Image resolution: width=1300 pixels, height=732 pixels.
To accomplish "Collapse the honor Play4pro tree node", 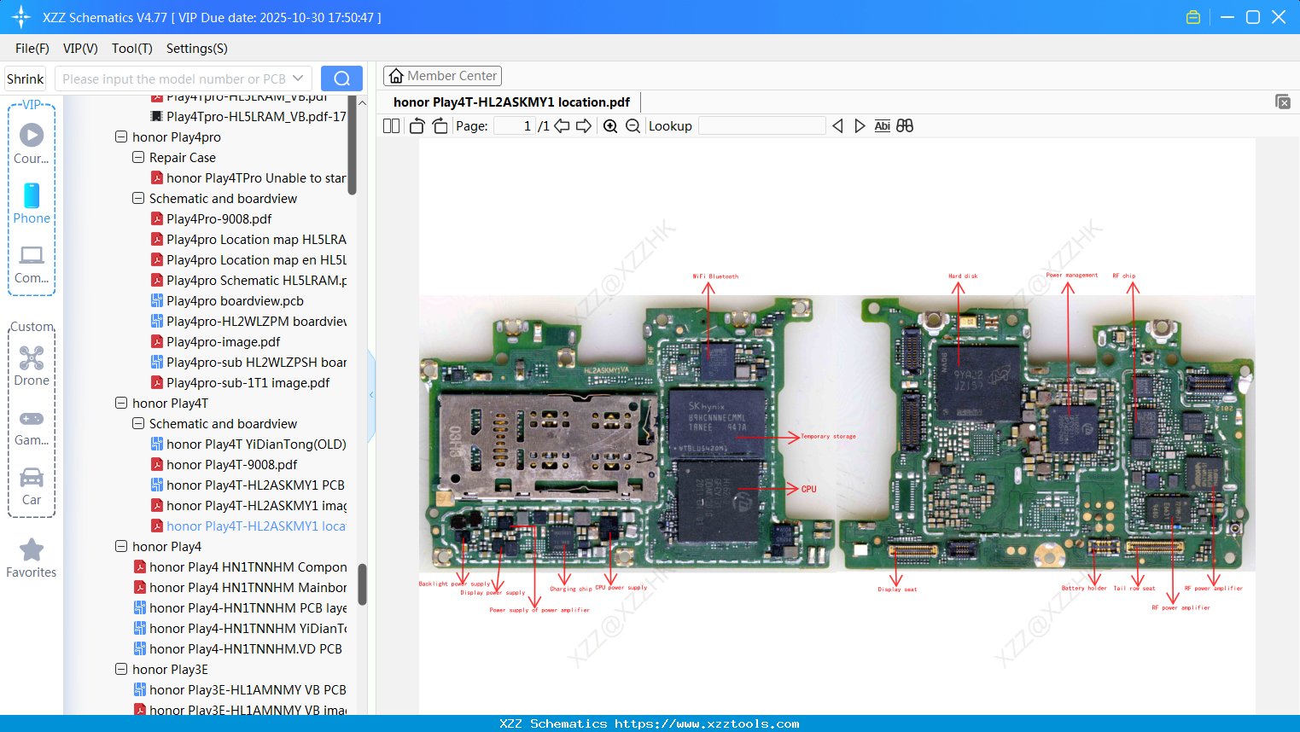I will click(121, 137).
